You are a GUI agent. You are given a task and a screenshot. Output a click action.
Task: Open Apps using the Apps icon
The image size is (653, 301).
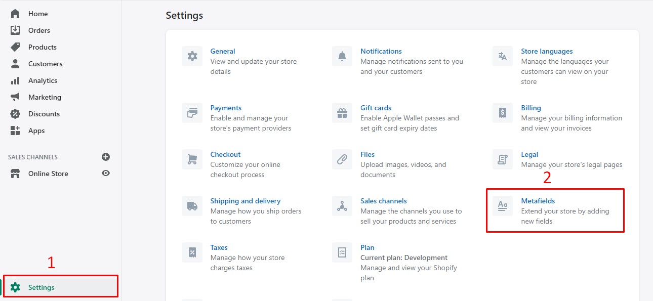coord(16,130)
